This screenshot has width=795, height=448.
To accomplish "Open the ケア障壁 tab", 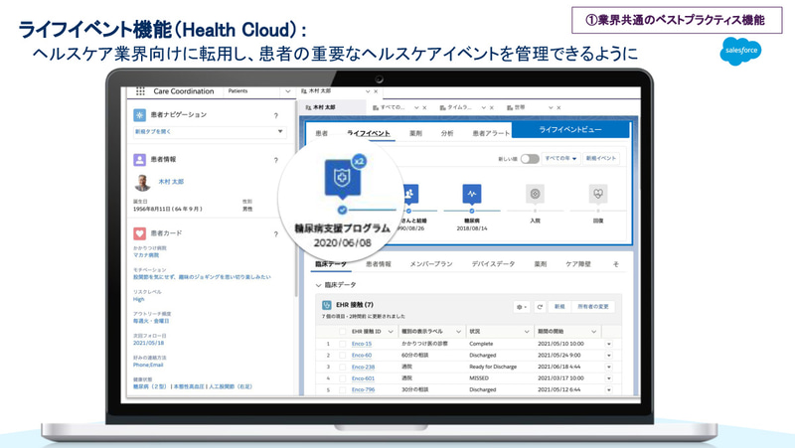I will point(578,264).
